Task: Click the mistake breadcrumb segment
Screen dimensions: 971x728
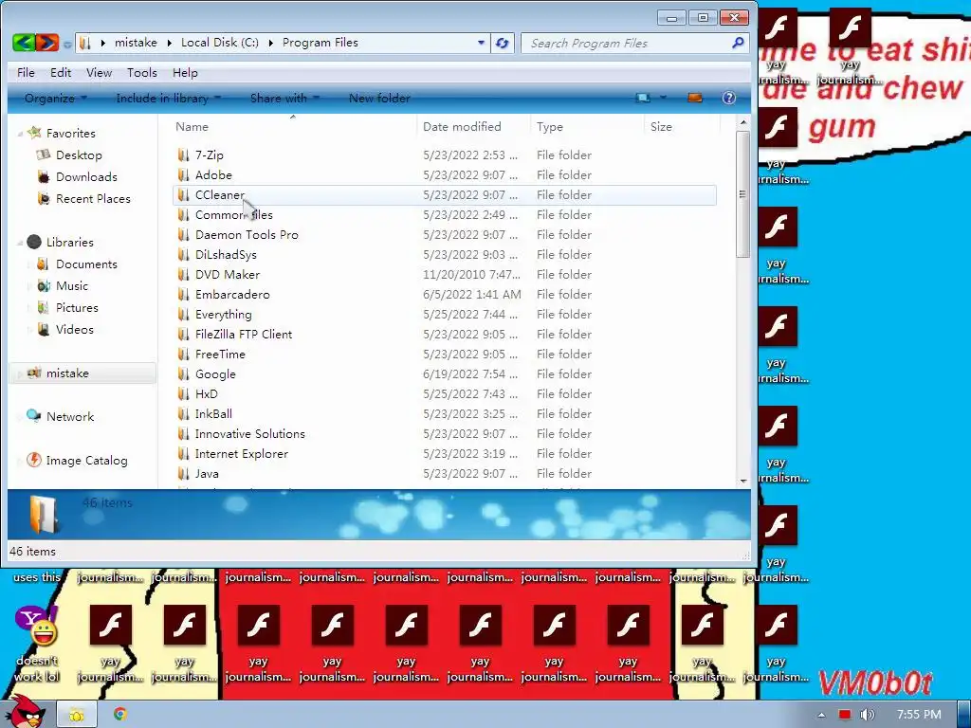Action: tap(136, 43)
